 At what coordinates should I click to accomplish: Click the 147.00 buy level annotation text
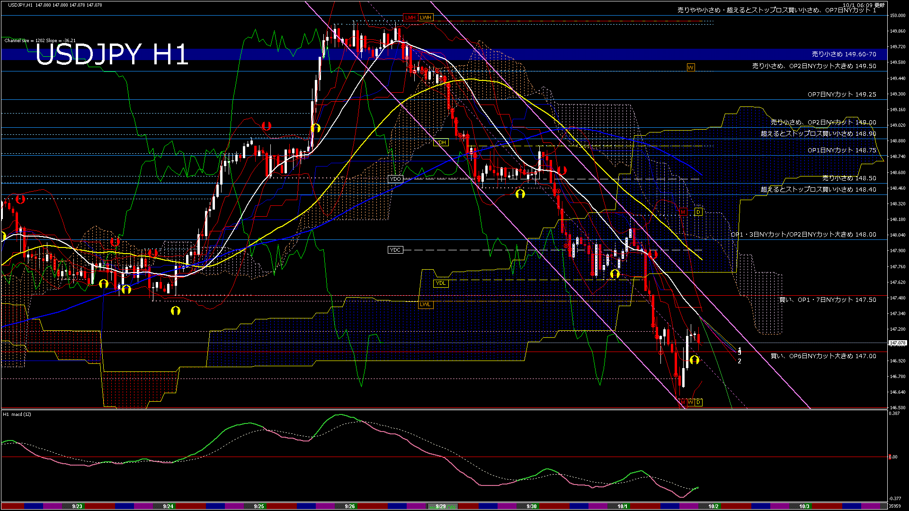pyautogui.click(x=823, y=356)
